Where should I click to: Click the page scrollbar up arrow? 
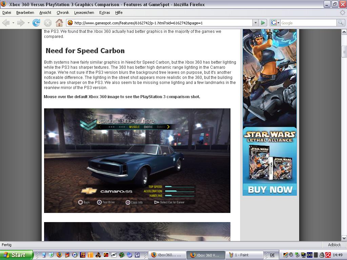[x=344, y=32]
